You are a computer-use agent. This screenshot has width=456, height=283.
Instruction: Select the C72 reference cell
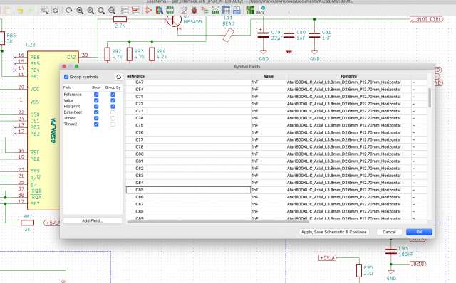188,104
